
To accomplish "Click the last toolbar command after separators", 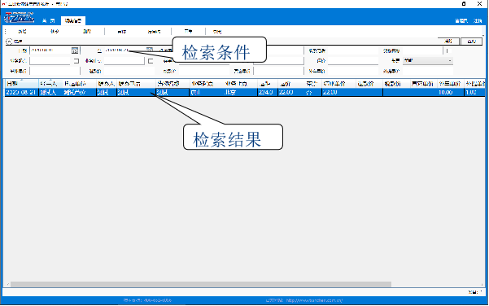I will [217, 32].
